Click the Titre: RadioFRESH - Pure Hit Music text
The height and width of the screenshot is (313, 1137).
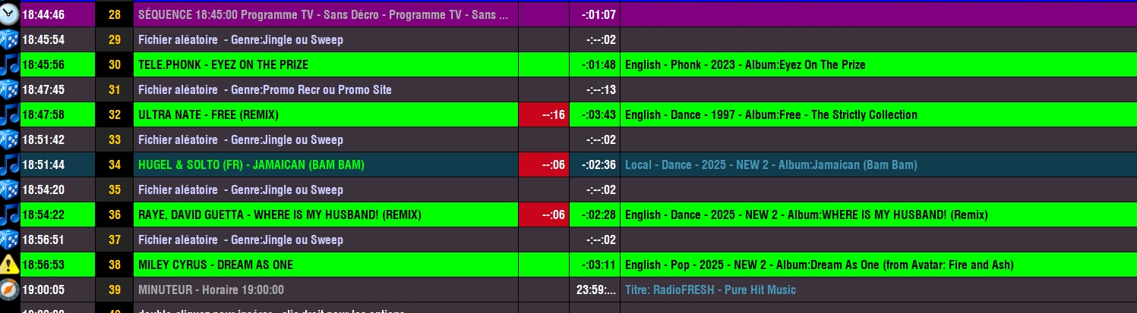(710, 290)
